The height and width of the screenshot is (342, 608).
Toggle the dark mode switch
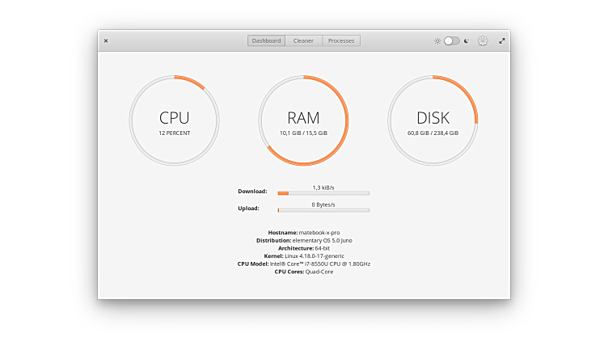coord(451,41)
